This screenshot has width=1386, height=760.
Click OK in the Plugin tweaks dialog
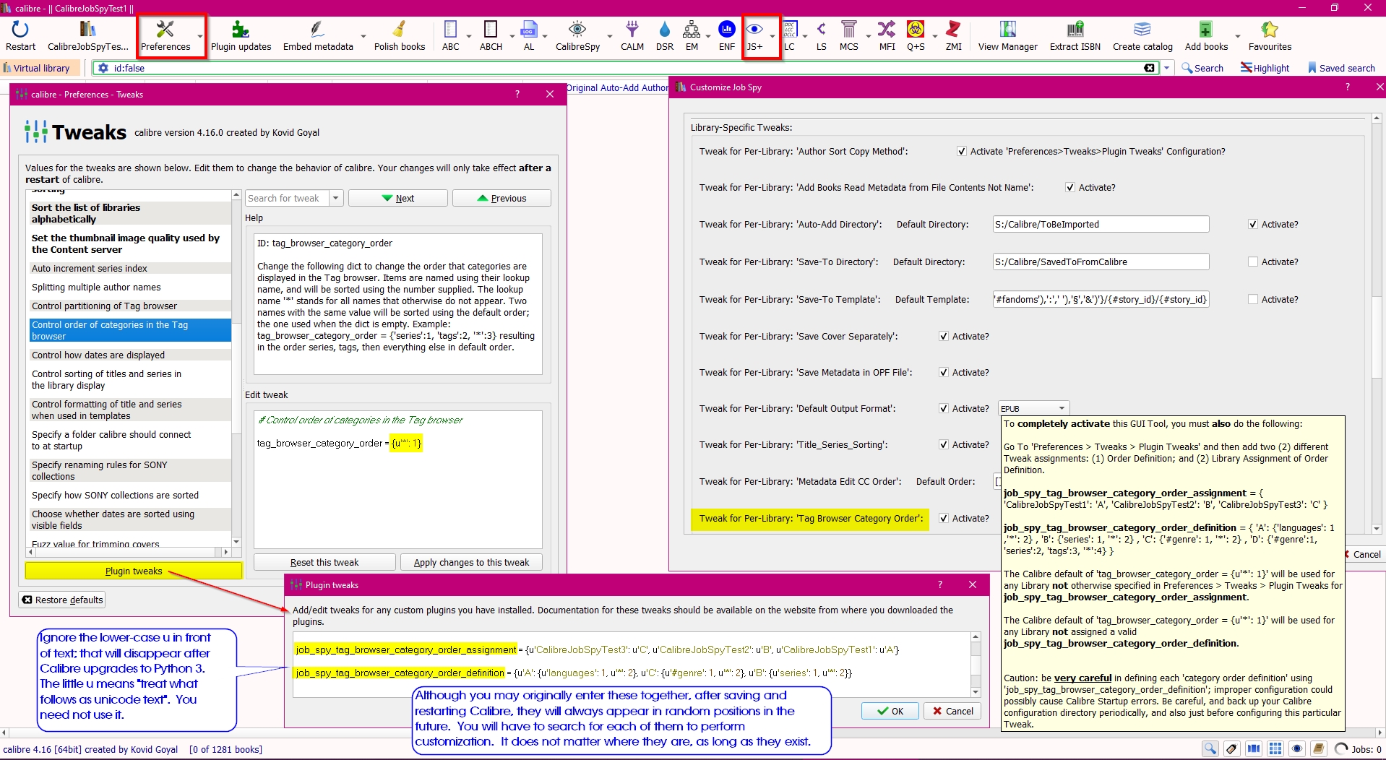click(890, 712)
